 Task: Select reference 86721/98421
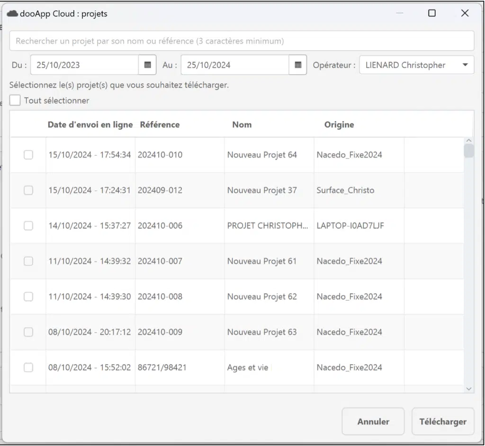click(x=162, y=367)
